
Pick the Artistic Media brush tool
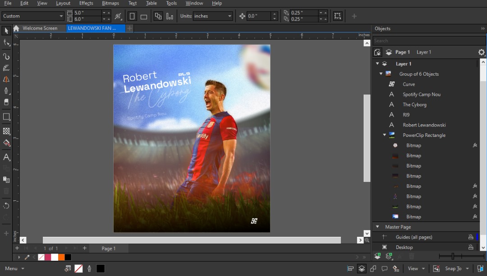[6, 68]
